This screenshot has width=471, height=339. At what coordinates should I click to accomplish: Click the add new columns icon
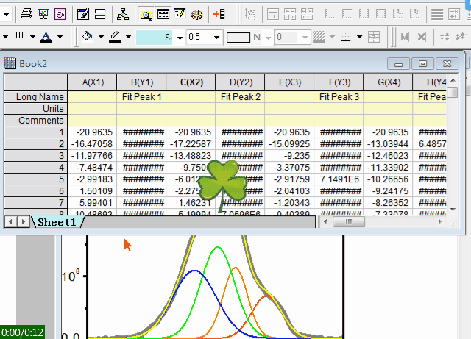coord(219,13)
